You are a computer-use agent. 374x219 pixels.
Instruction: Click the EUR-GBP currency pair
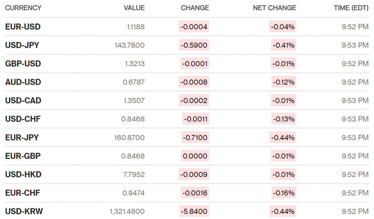[x=23, y=156]
